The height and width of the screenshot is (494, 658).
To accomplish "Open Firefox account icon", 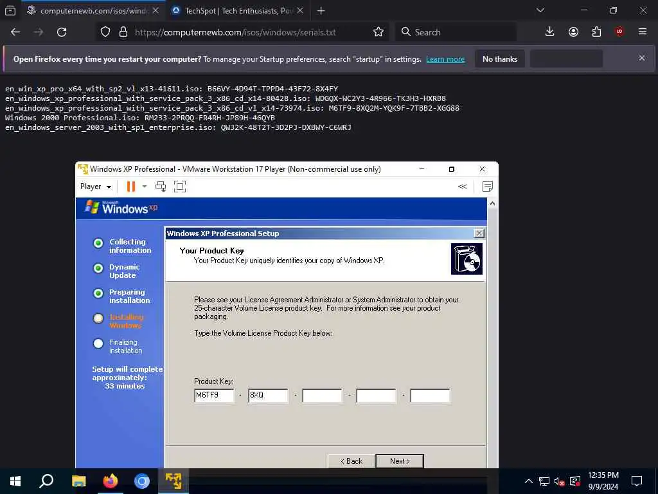I will (573, 32).
